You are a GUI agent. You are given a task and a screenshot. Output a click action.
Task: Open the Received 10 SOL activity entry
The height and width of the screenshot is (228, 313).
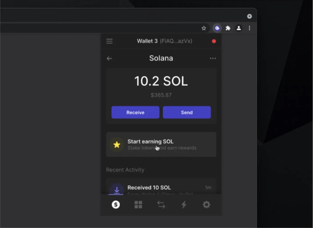pyautogui.click(x=161, y=188)
